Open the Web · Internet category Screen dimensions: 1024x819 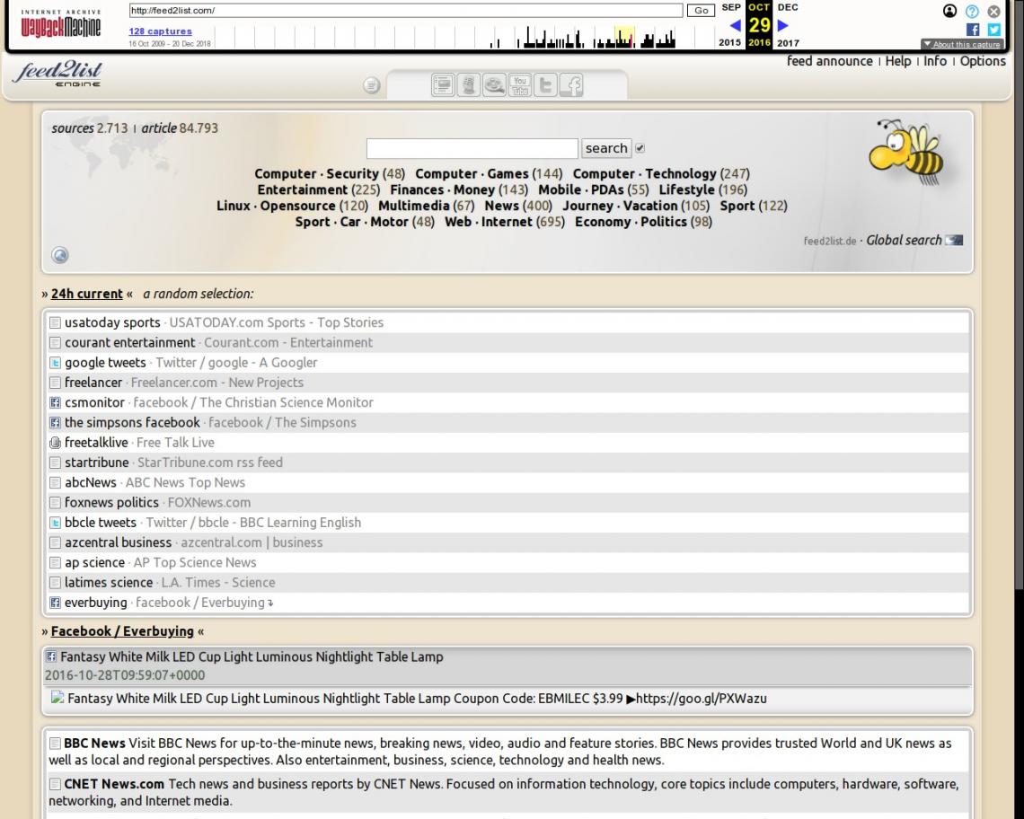pyautogui.click(x=488, y=222)
